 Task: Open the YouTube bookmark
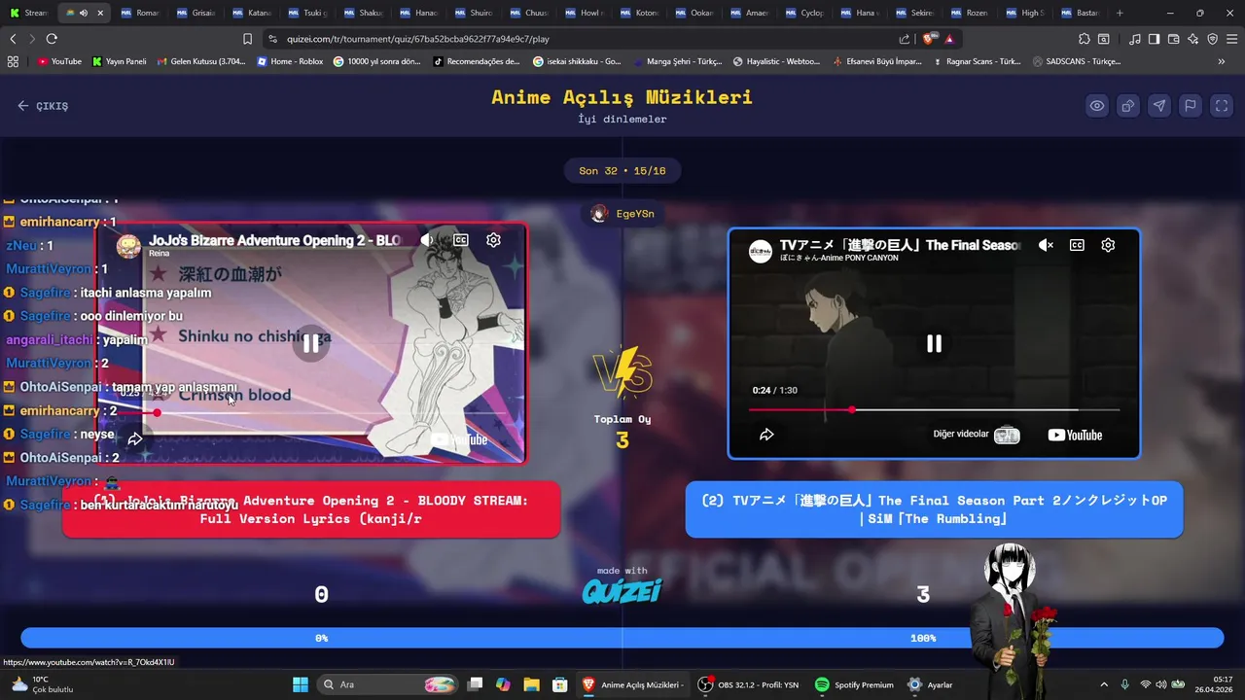60,61
